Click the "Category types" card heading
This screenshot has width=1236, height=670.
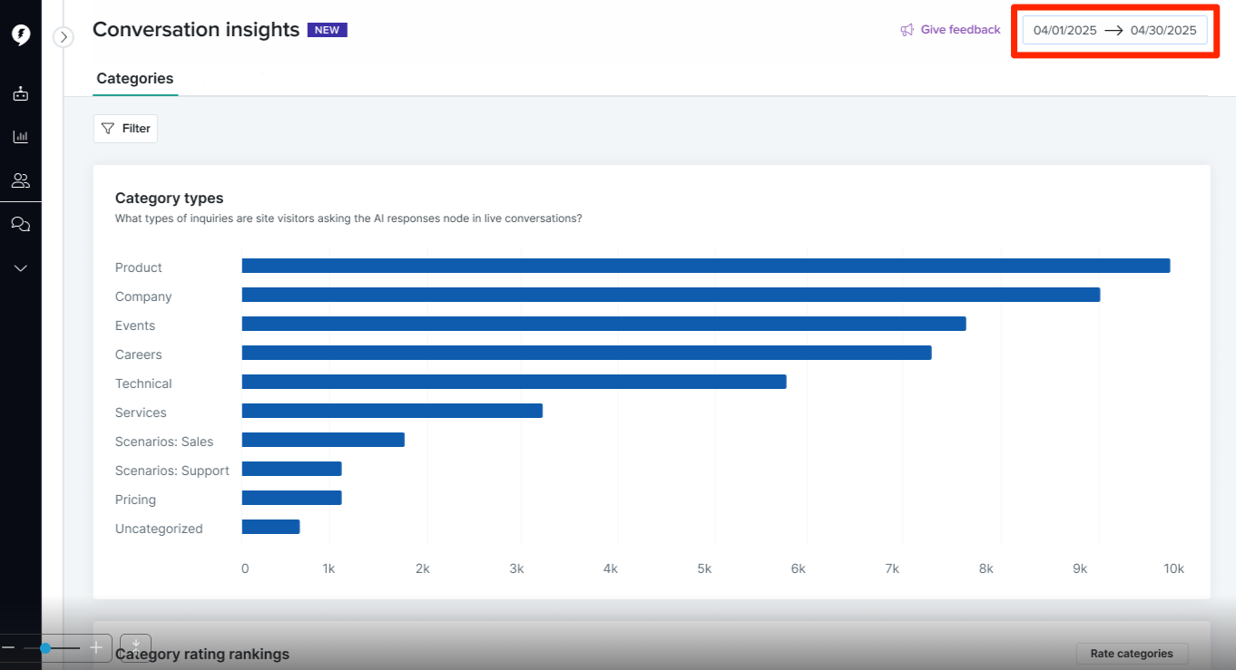[x=169, y=198]
